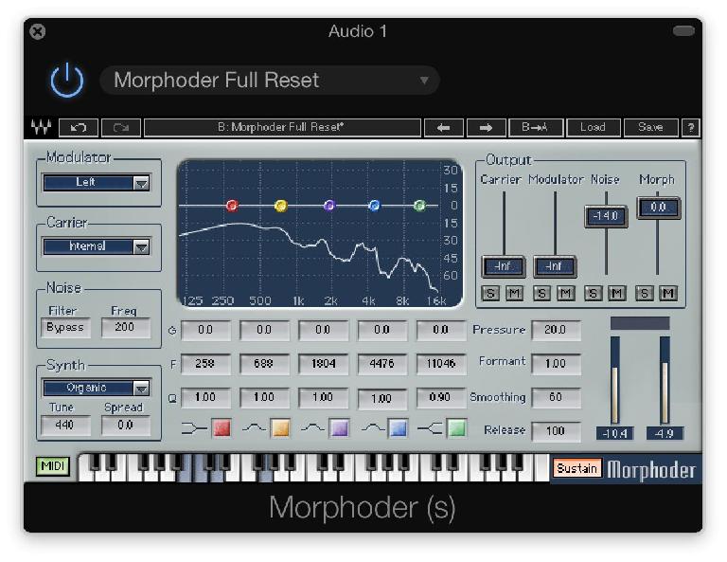Click the Release 100 field

[556, 431]
